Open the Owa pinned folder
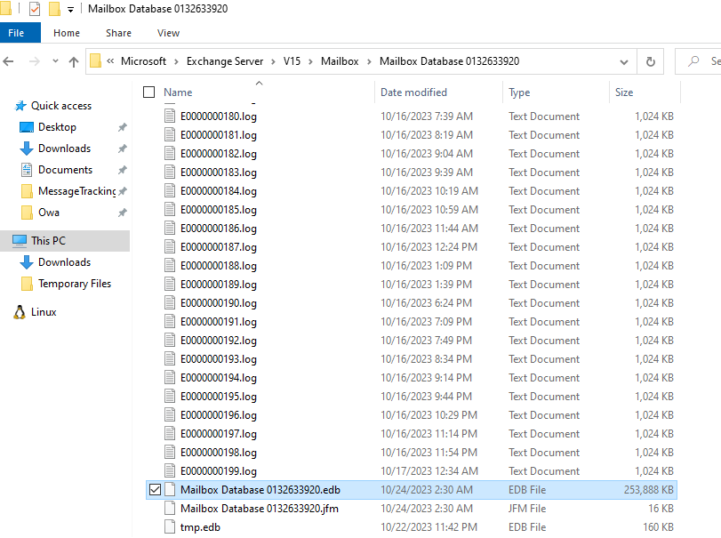The image size is (721, 538). click(x=49, y=213)
